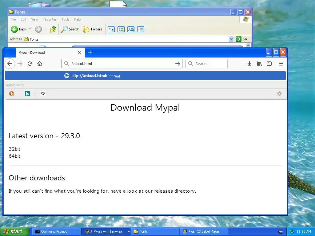The height and width of the screenshot is (236, 315).
Task: Search with DuckDuckGo engine icon
Action: tap(12, 94)
